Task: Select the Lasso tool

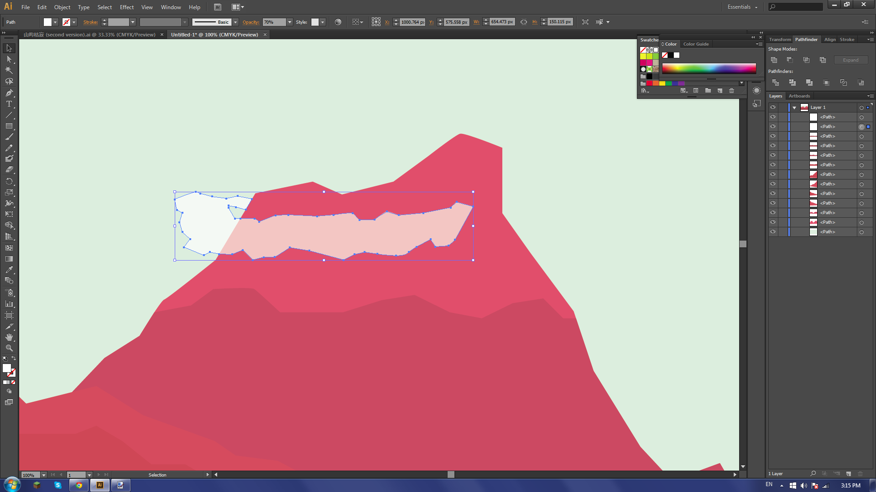Action: 9,82
